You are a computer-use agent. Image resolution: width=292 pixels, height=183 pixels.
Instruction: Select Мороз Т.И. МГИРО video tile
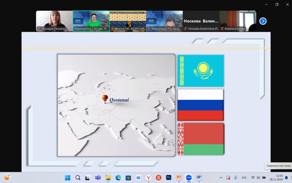[x=128, y=21]
